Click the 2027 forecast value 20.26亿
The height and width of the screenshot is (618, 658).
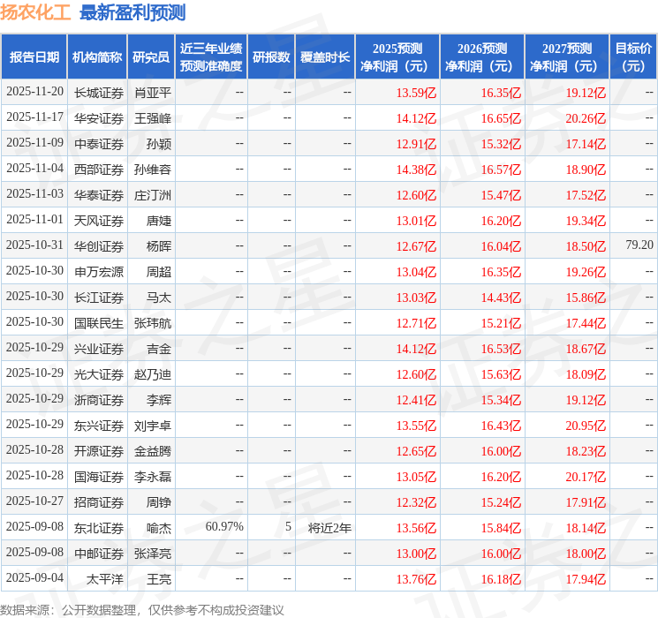tap(586, 118)
